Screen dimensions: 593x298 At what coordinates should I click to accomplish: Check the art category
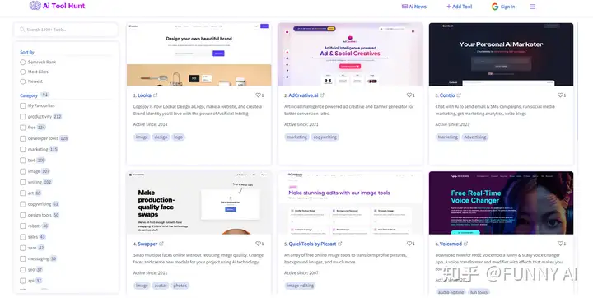(x=23, y=193)
